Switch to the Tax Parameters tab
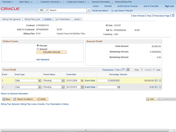The height and width of the screenshot is (132, 176). pyautogui.click(x=63, y=19)
